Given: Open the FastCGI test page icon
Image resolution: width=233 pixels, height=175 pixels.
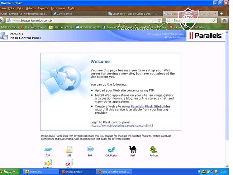Looking at the screenshot, I should [x=48, y=162].
